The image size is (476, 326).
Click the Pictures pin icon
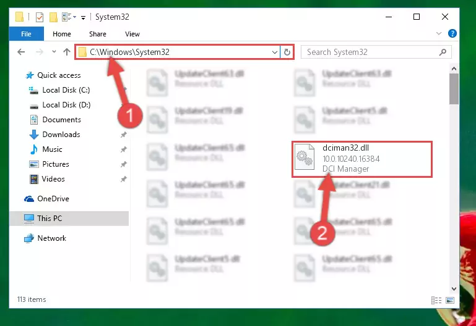tap(124, 164)
